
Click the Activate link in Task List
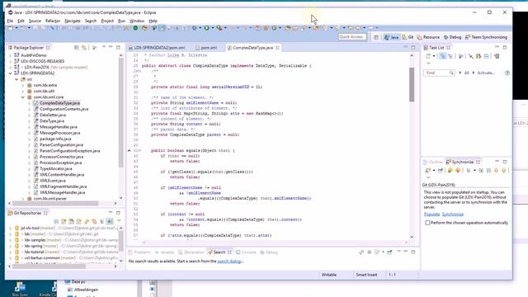486,73
